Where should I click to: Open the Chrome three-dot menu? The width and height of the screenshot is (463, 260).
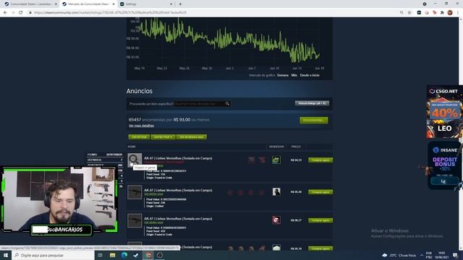click(x=458, y=13)
